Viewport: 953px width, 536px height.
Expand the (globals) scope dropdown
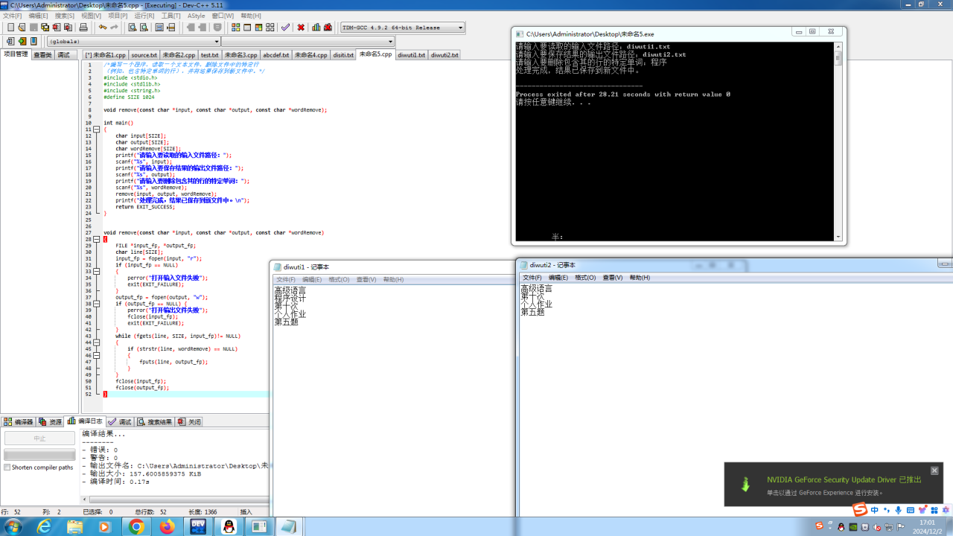pos(217,42)
